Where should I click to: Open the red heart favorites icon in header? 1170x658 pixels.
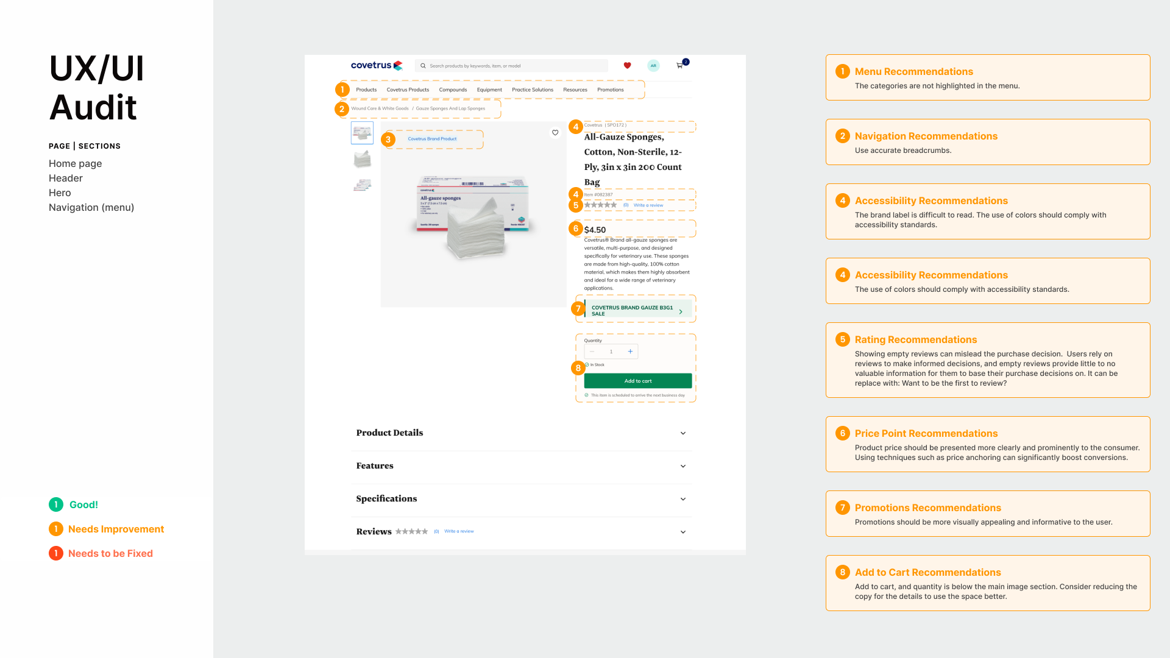pos(627,65)
